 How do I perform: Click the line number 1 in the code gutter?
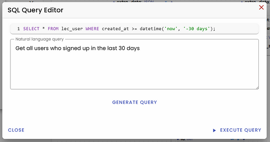tap(19, 29)
